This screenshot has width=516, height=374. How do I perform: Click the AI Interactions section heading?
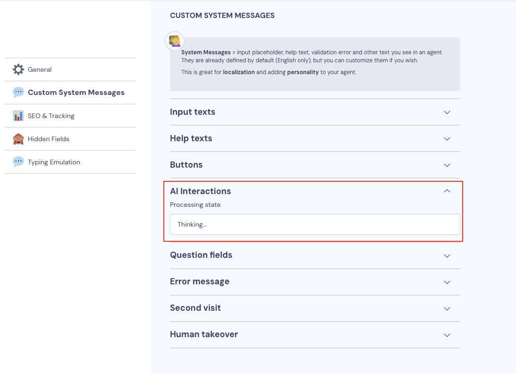[201, 191]
